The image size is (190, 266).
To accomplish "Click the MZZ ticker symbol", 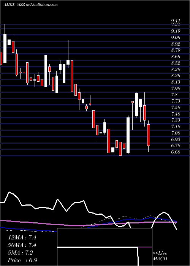I will point(21,5).
